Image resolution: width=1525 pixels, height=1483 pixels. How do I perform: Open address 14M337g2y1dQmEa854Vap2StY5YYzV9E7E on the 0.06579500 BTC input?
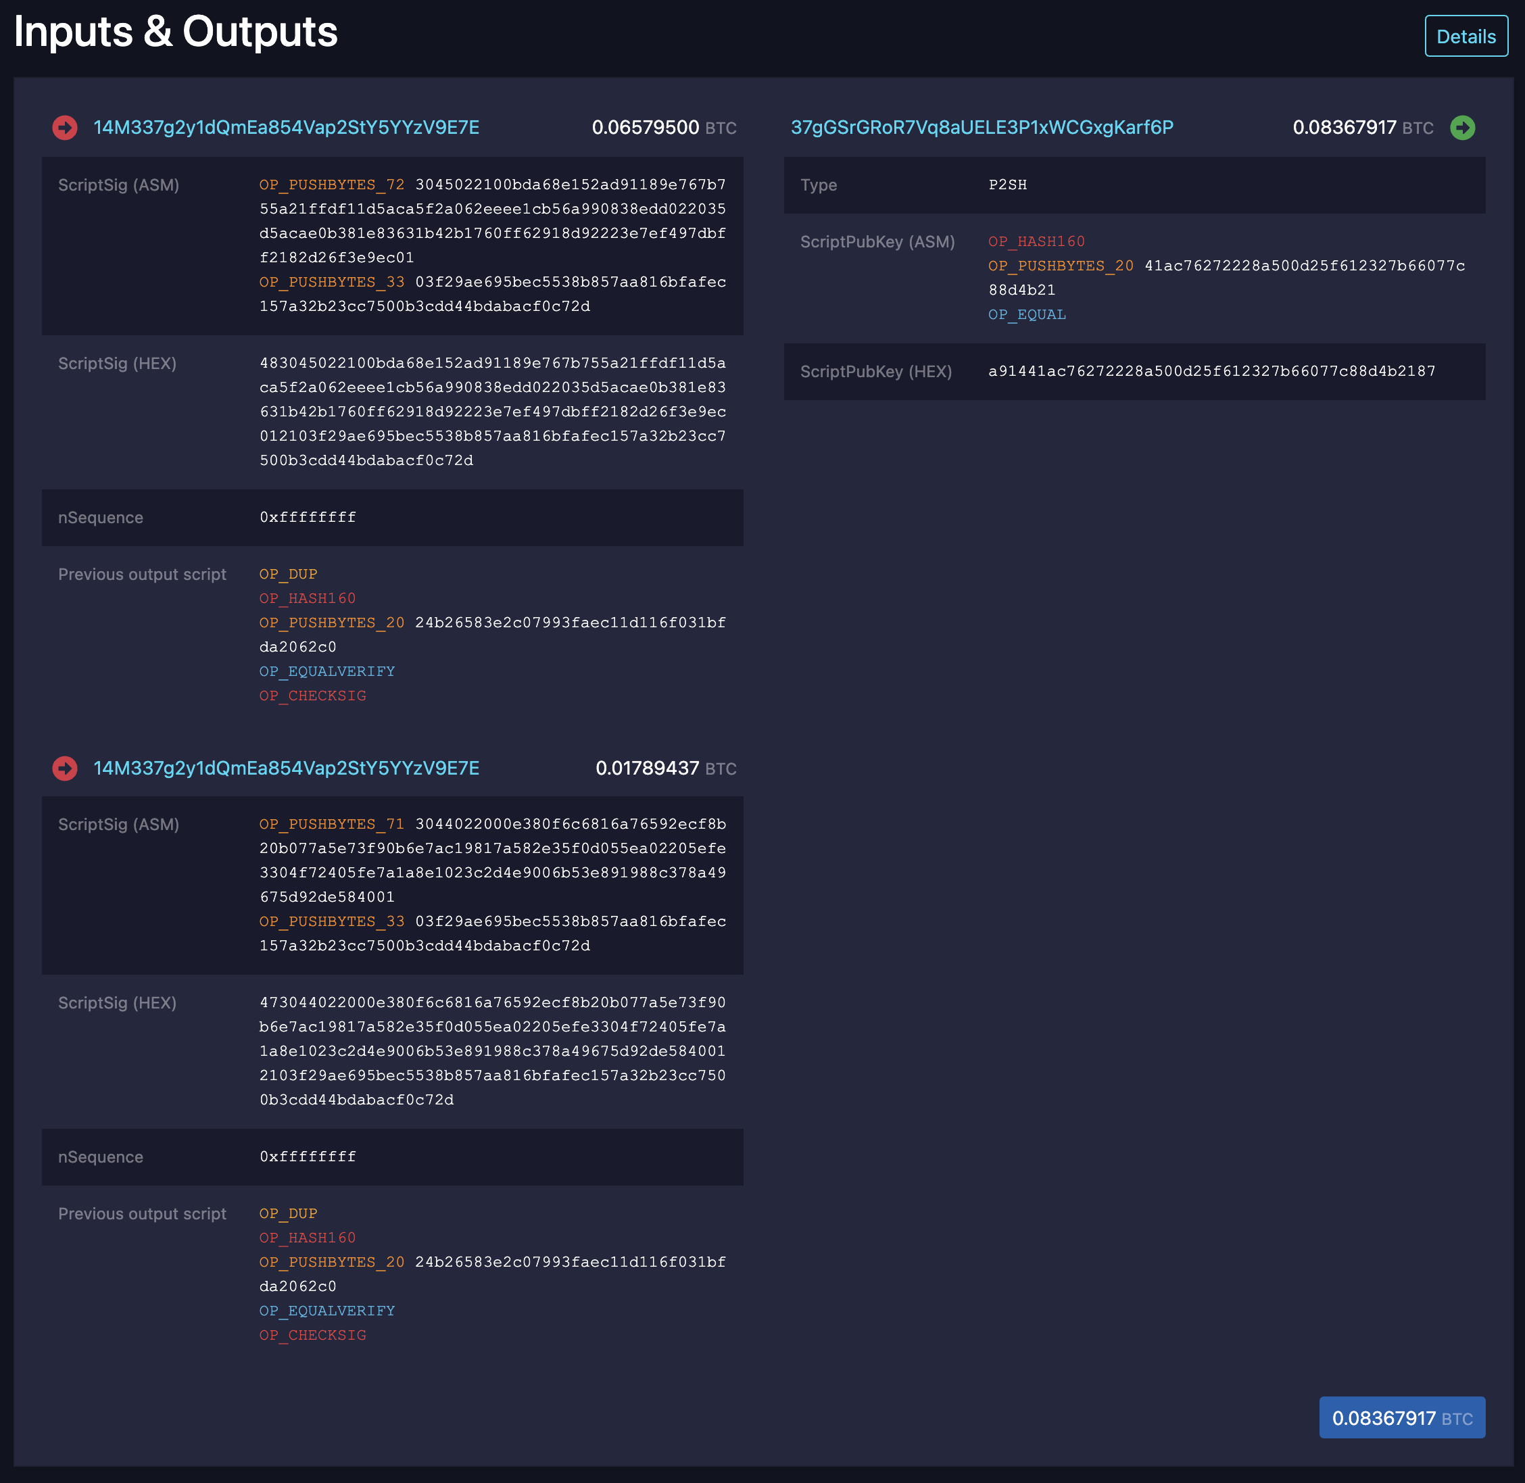click(286, 128)
